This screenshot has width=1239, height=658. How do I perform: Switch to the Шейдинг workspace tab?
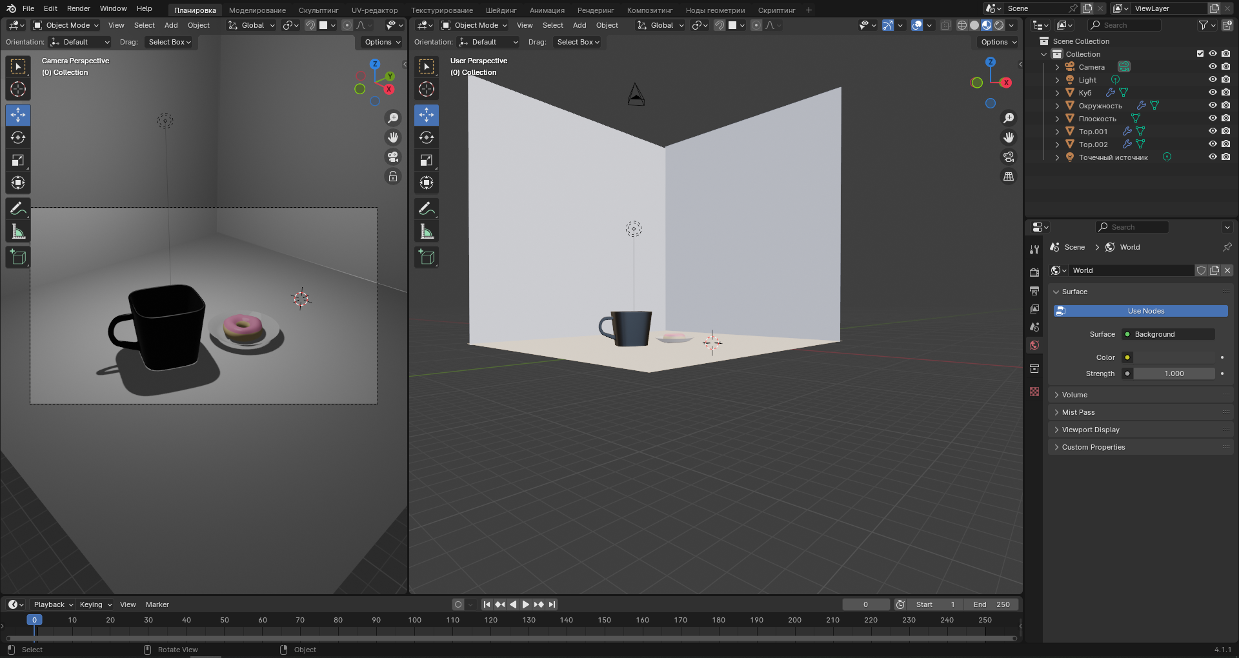coord(501,10)
